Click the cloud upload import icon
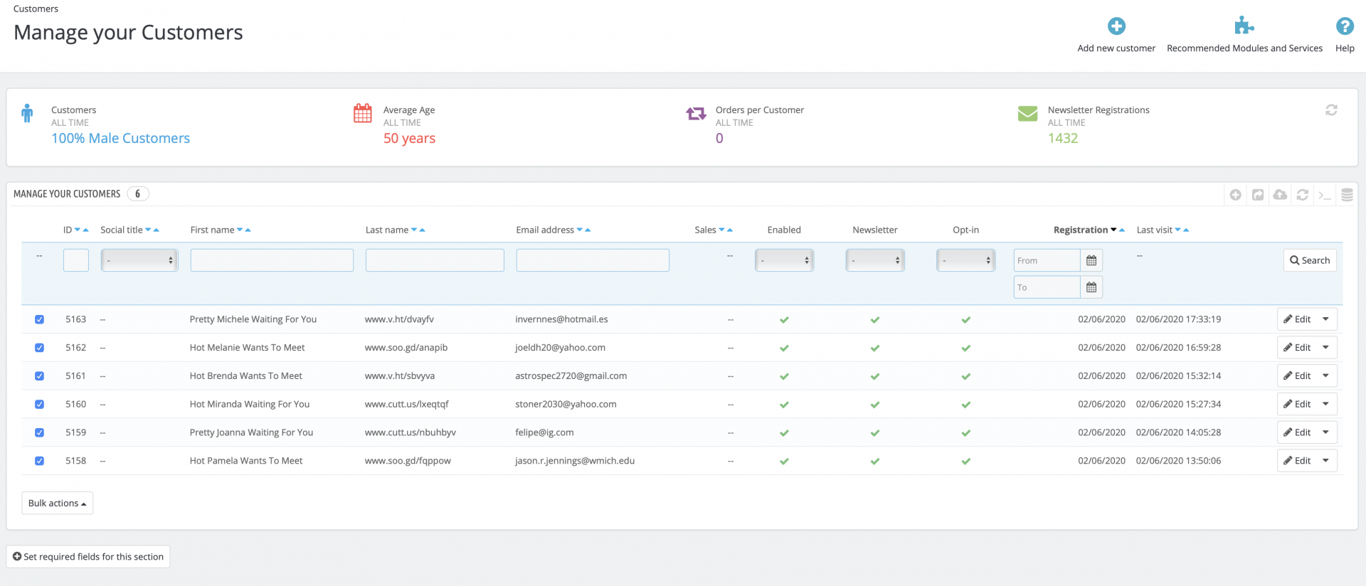 pyautogui.click(x=1280, y=195)
